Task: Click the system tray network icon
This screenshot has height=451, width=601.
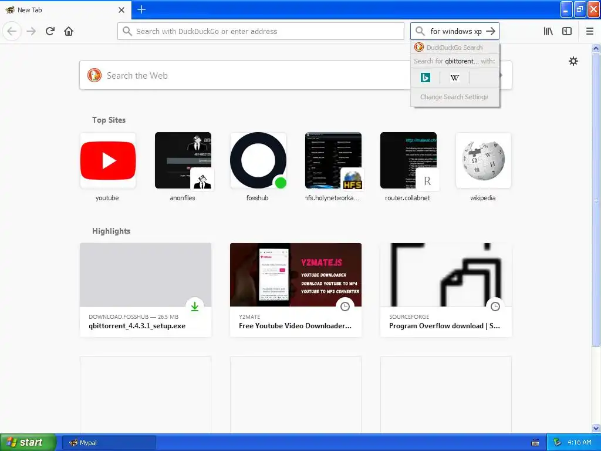Action: (558, 443)
